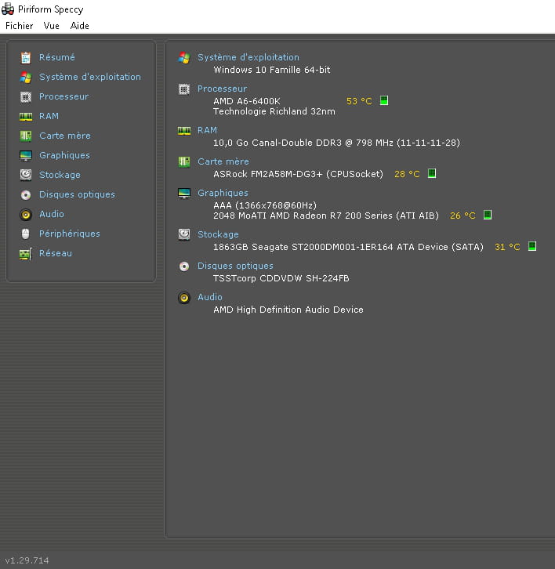Screen dimensions: 555x569
Task: Click the RAM stick icon in sidebar
Action: click(26, 117)
